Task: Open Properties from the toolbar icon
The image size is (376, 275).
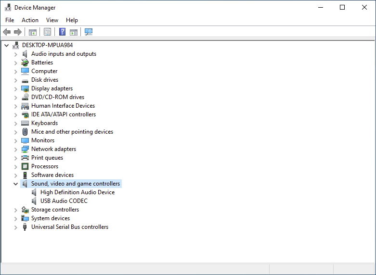Action: [x=47, y=32]
